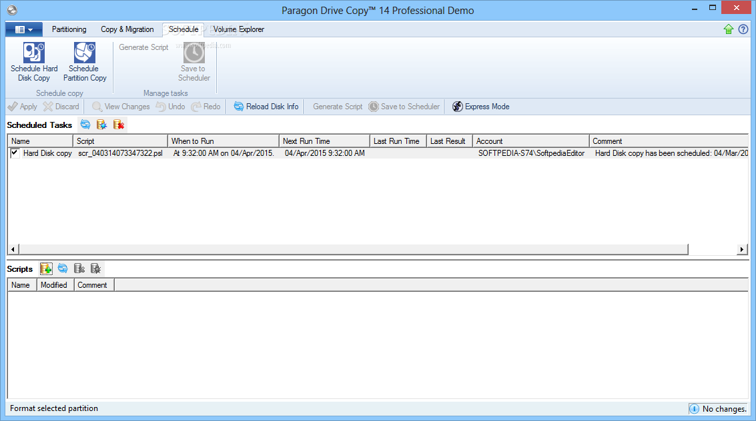Toggle the Hard Disk copy task checkbox
756x421 pixels.
15,153
